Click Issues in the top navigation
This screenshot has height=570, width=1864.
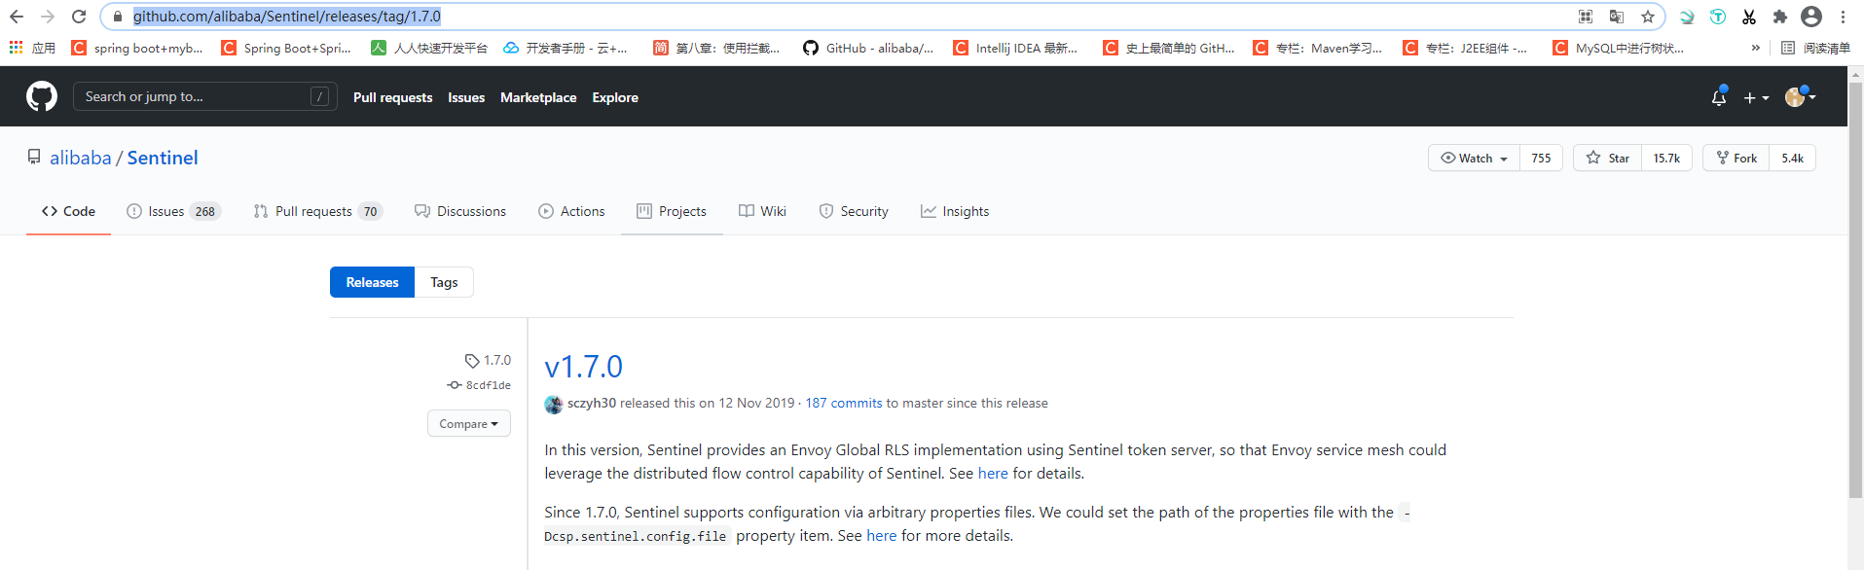(466, 97)
